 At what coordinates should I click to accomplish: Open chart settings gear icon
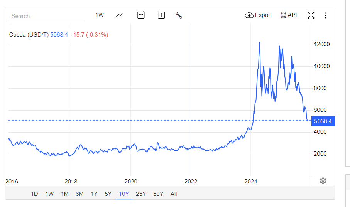click(x=323, y=181)
